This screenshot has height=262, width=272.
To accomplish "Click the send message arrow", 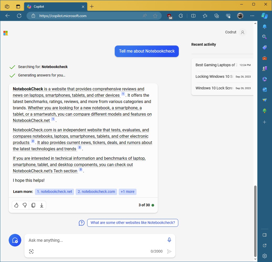I will click(x=169, y=251).
